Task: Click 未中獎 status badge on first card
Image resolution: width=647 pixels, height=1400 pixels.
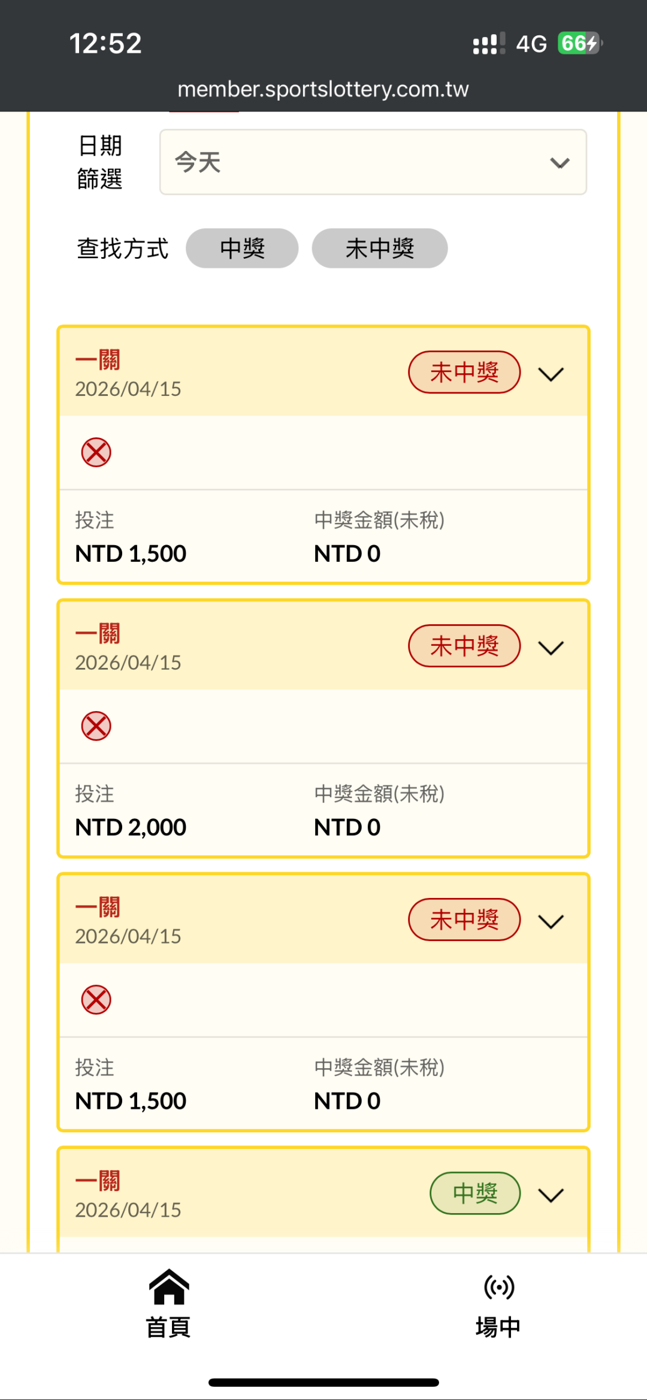Action: coord(464,372)
